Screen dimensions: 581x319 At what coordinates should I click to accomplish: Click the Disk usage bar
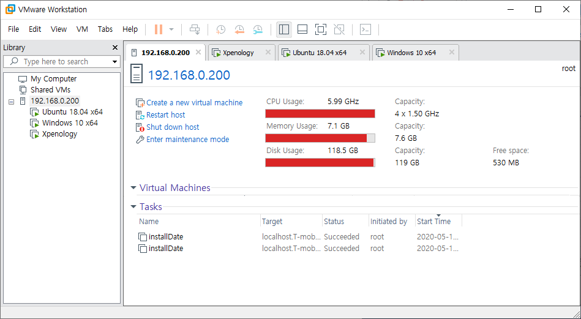[320, 163]
